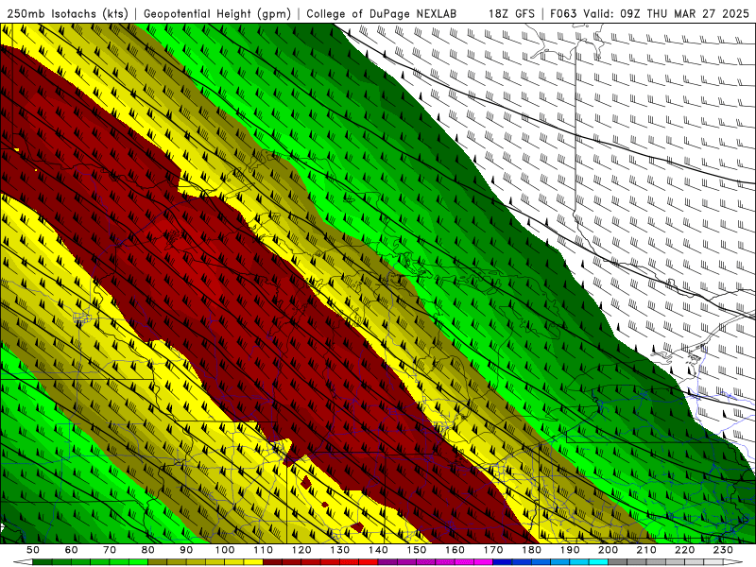Click the 230 label on the color scale

723,550
